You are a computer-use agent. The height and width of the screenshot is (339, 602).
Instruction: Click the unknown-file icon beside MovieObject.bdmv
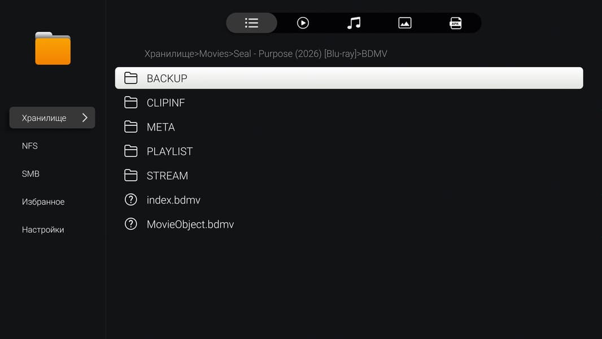[x=131, y=224]
